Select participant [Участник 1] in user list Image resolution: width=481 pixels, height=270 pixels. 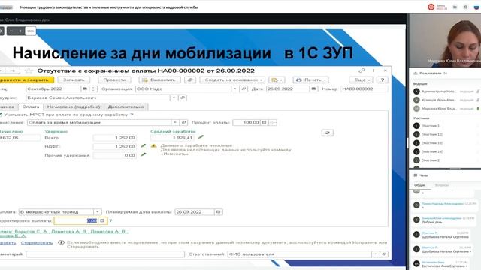pyautogui.click(x=431, y=126)
